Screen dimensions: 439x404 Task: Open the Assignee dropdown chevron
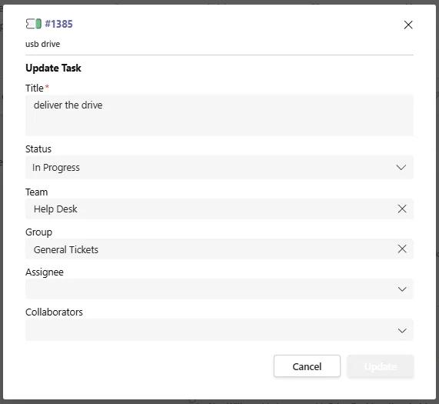click(x=402, y=289)
